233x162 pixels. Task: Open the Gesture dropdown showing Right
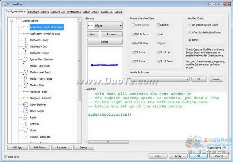click(105, 26)
